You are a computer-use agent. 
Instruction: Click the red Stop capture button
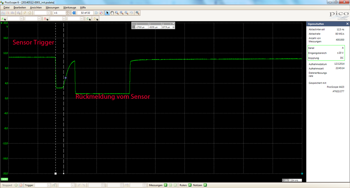point(21,185)
